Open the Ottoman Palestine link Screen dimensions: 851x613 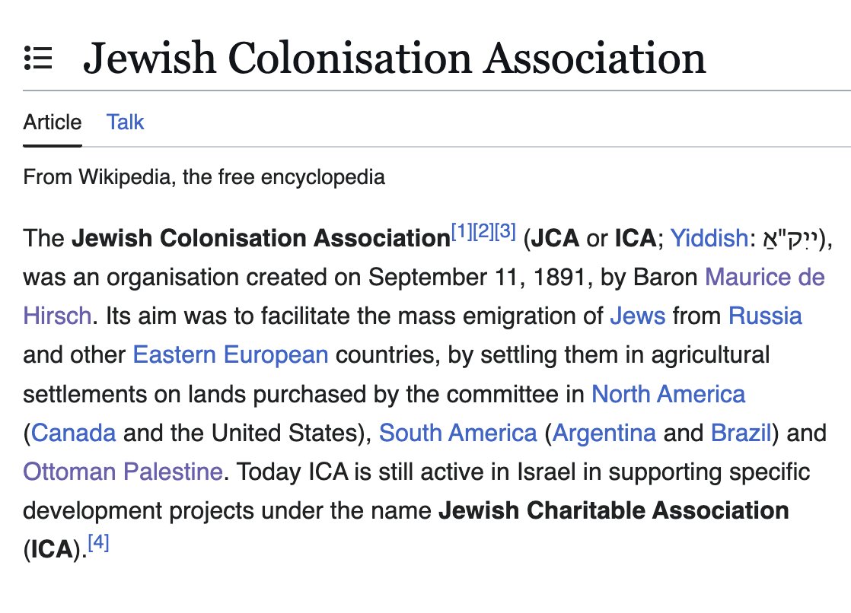123,472
